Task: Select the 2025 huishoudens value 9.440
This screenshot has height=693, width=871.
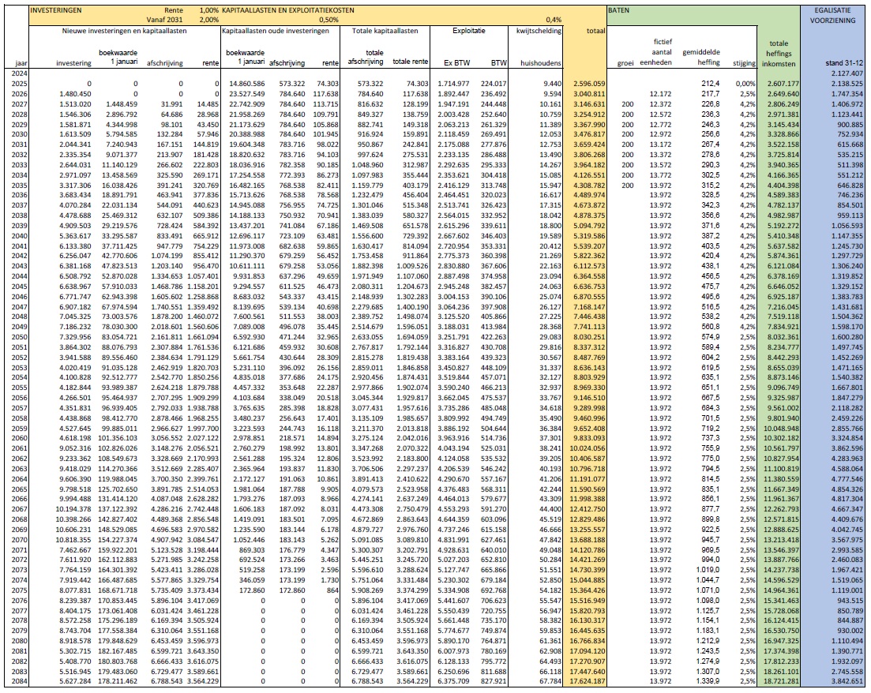Action: coord(552,84)
